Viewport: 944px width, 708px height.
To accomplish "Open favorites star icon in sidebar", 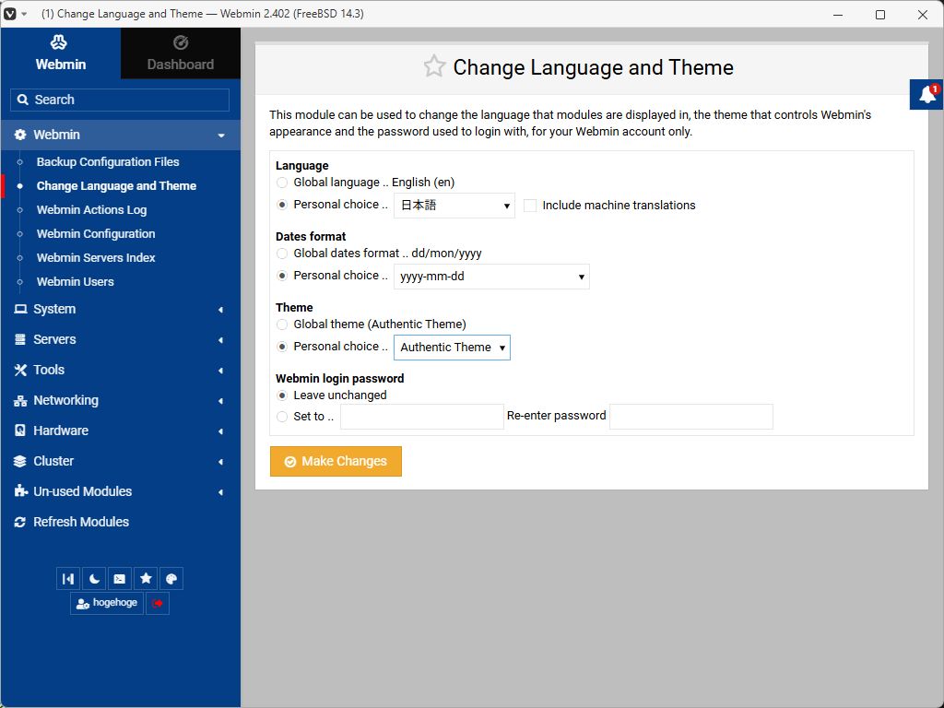I will 146,579.
